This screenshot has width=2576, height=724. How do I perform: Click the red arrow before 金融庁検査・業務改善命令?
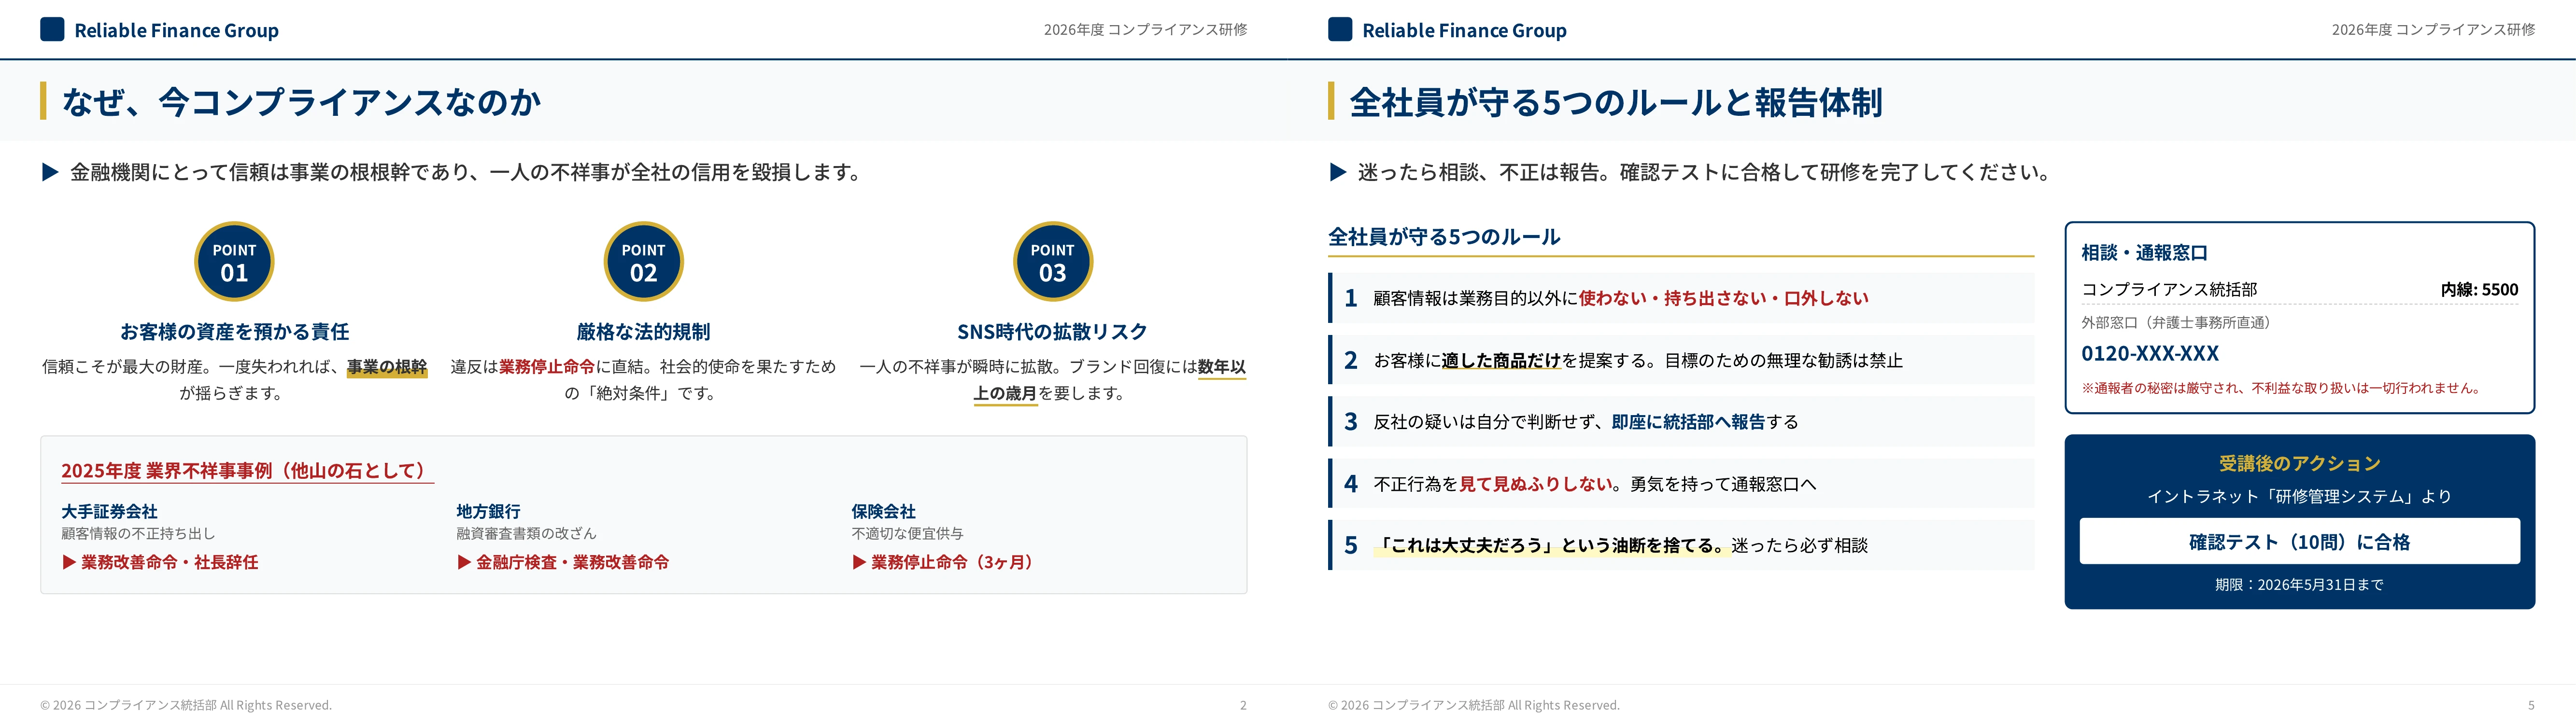point(464,562)
